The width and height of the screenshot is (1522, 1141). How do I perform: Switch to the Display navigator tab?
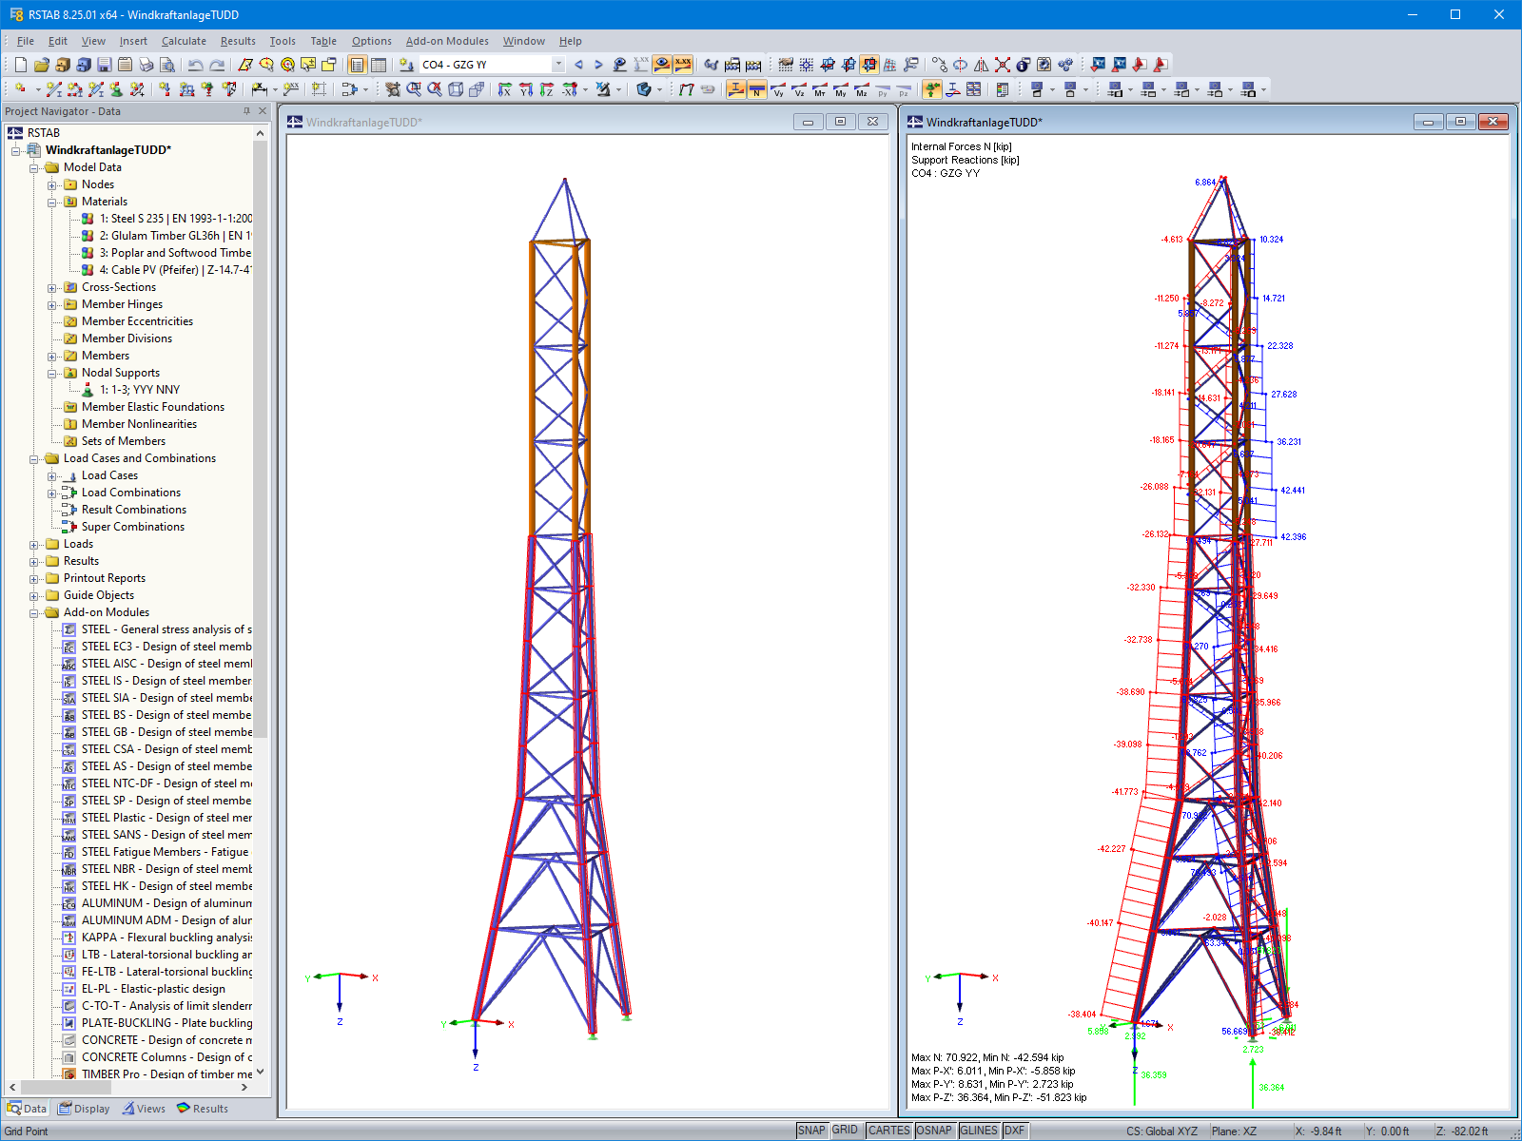84,1109
